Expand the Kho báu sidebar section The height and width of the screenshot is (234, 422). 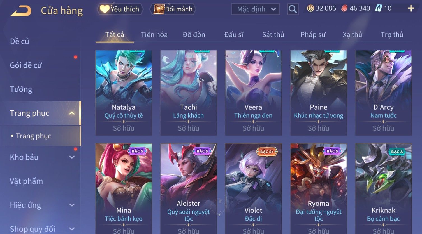pos(72,157)
